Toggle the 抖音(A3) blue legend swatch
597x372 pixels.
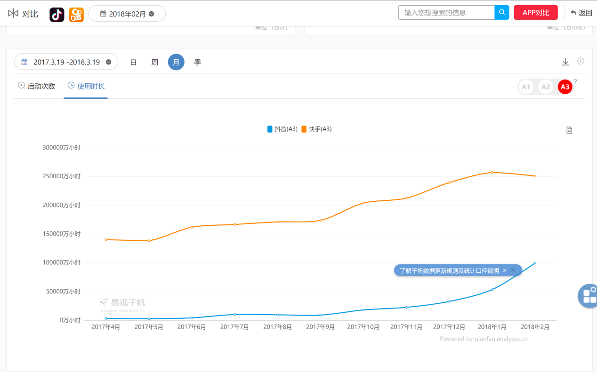[270, 129]
